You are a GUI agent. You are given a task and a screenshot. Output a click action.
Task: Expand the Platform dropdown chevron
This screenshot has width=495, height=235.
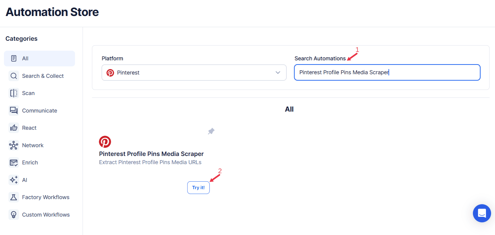tap(278, 73)
